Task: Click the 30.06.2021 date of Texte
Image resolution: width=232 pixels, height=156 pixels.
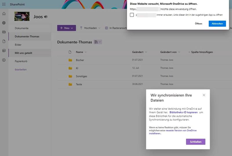Action: [x=137, y=84]
